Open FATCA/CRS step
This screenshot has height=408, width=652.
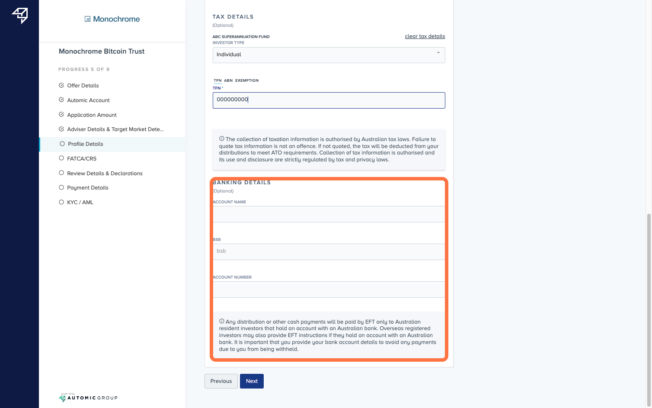[x=82, y=159]
